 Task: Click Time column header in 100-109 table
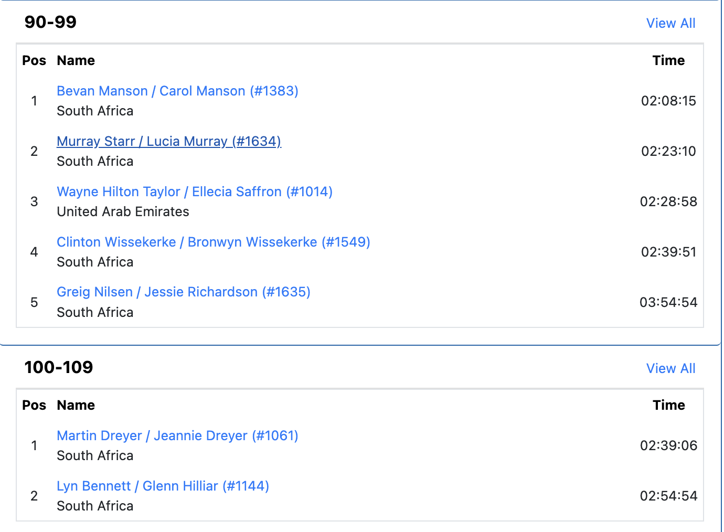coord(668,405)
